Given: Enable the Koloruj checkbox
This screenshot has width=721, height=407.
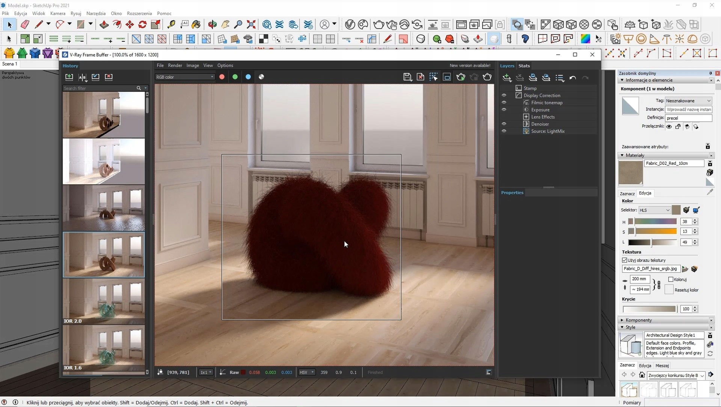Looking at the screenshot, I should click(671, 279).
